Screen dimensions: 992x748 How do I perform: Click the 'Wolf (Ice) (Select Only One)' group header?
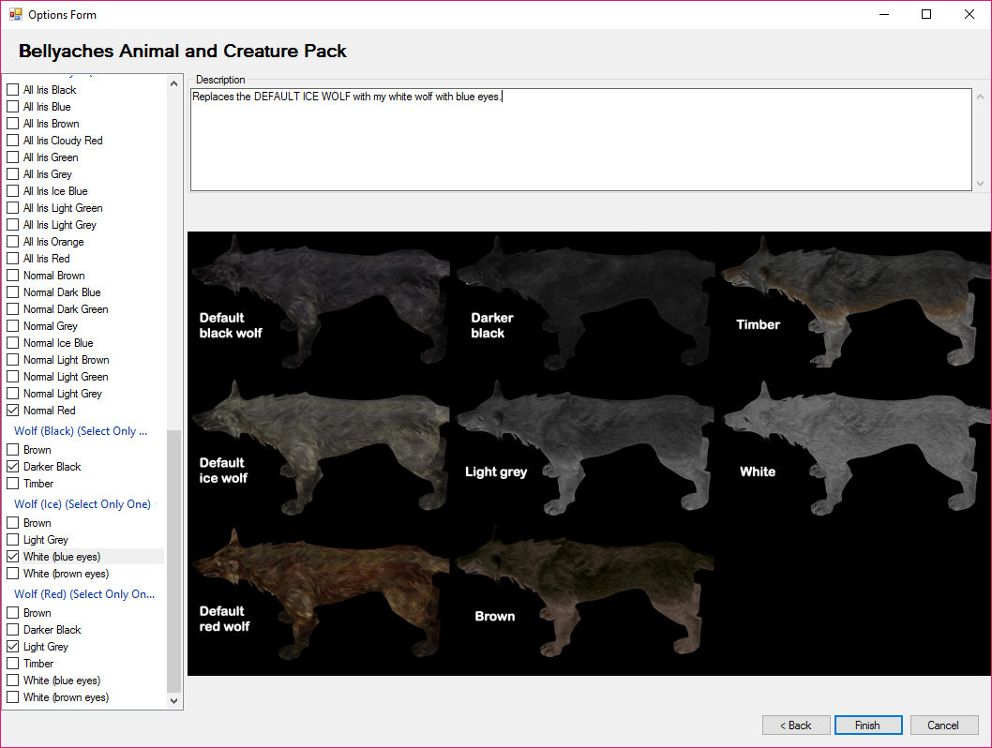pos(83,504)
